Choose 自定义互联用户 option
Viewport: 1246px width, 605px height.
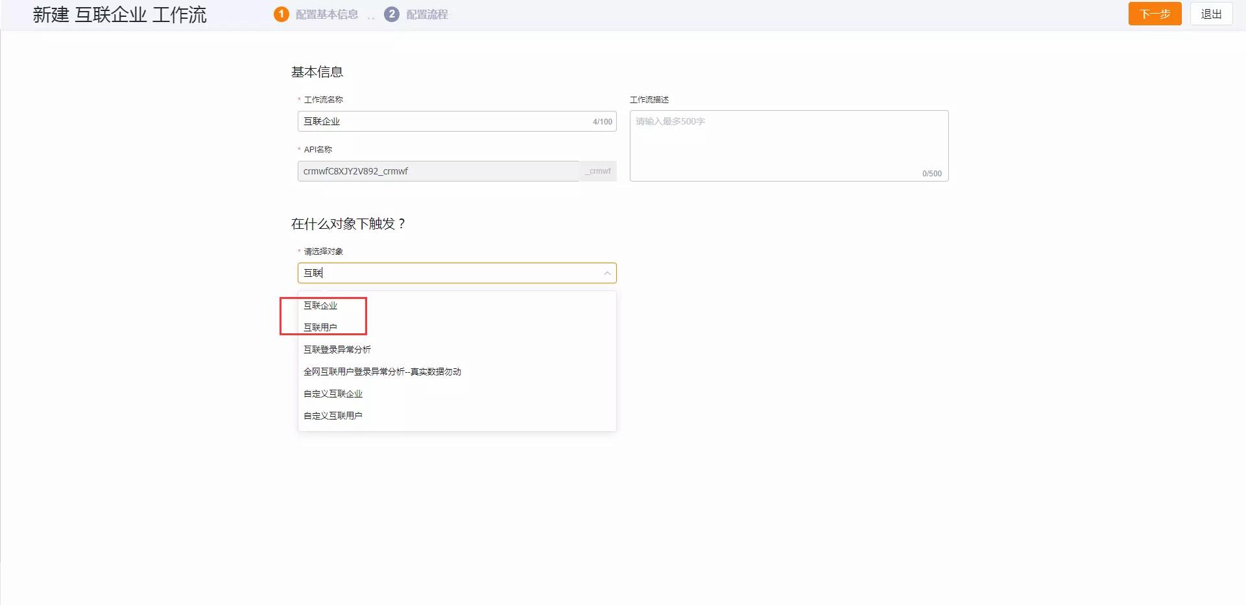click(x=457, y=416)
